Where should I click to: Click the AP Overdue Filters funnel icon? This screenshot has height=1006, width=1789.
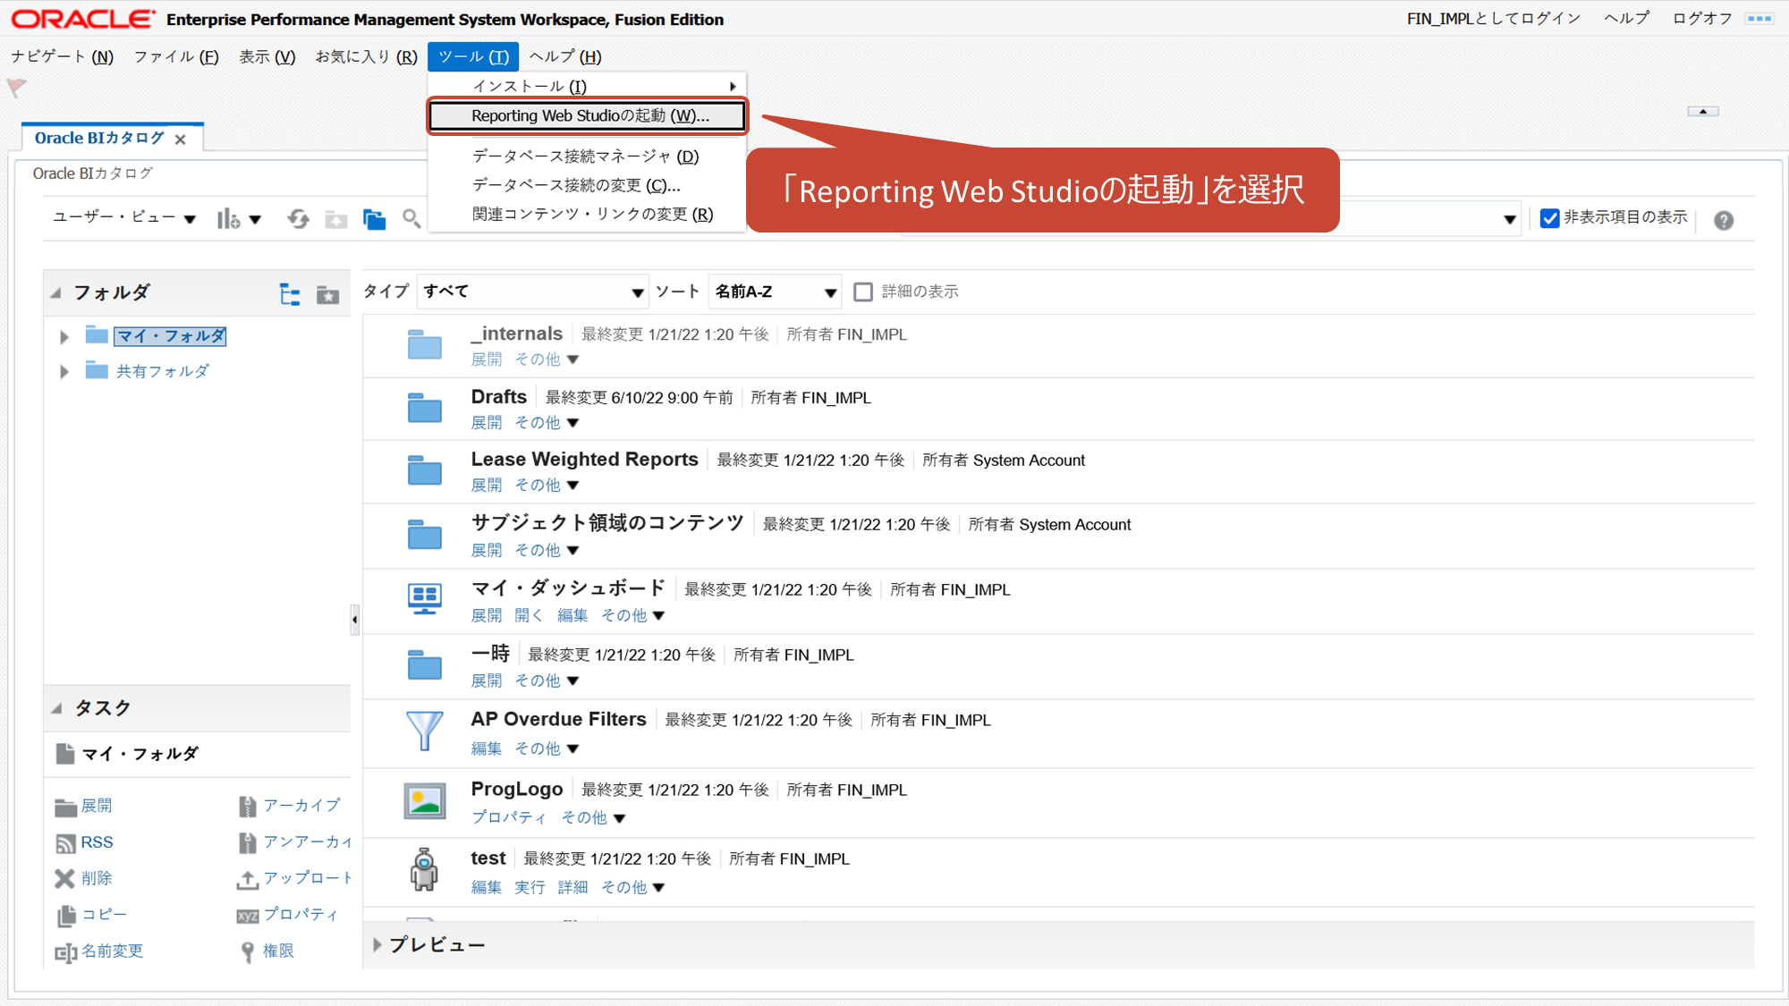(x=424, y=731)
